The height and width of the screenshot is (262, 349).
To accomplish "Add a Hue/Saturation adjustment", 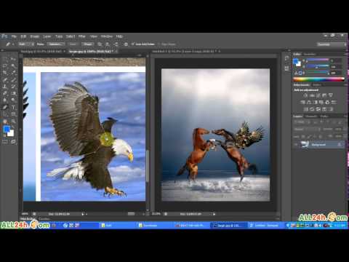I will 303,102.
